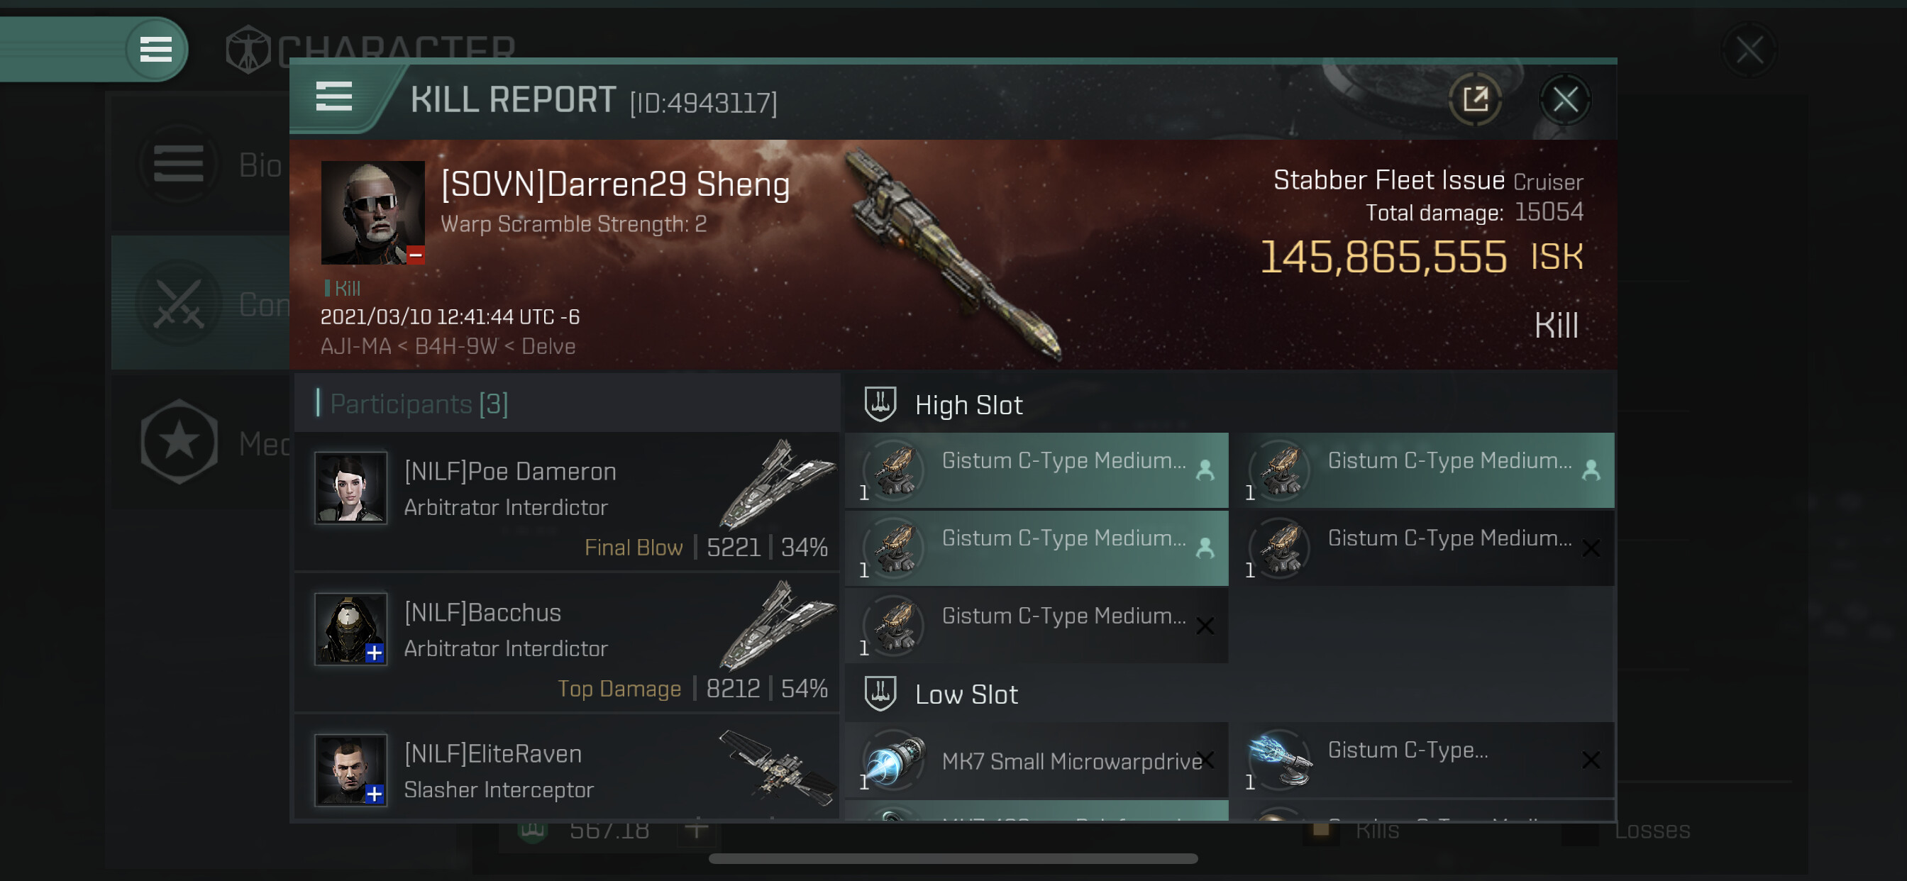Screen dimensions: 1907x881
Task: Click the AJI-MA < B4H-9W < Delve location link
Action: [x=448, y=345]
